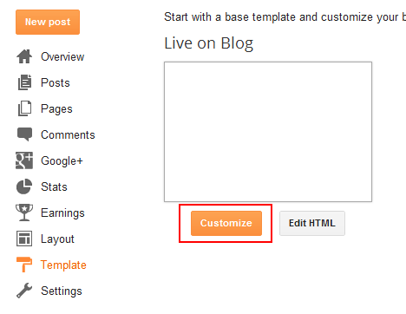406x314 pixels.
Task: Click the Overview house icon
Action: [24, 56]
